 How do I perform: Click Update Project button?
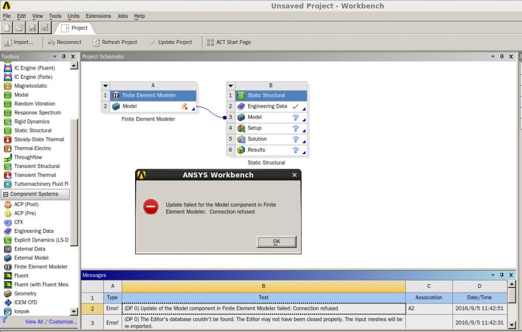[171, 42]
